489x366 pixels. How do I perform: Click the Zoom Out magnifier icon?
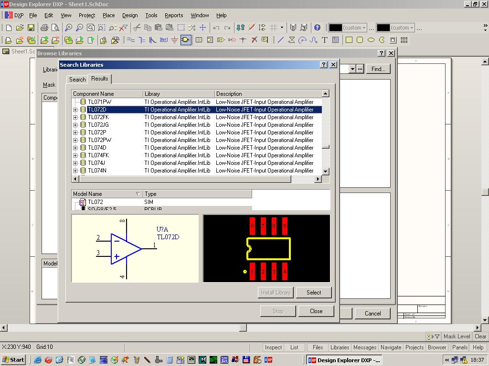click(80, 28)
